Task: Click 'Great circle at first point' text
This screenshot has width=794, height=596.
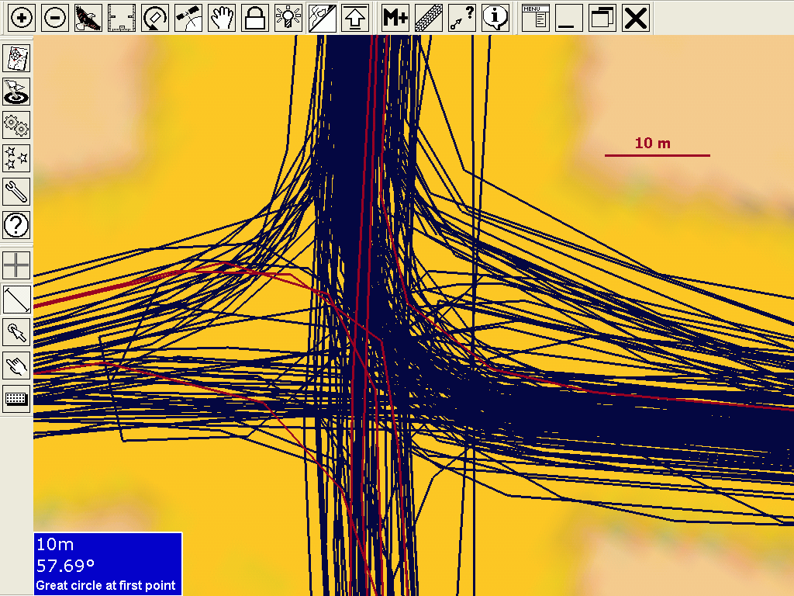Action: coord(105,585)
